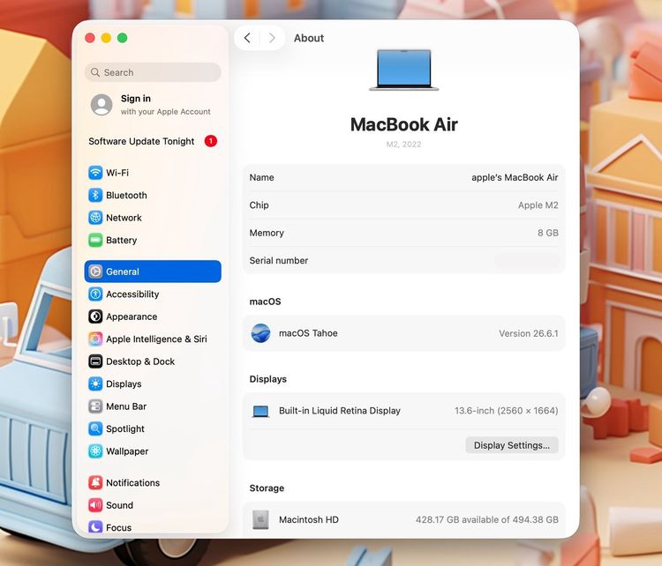The image size is (662, 566).
Task: Open Apple Intelligence & Siri icon
Action: [95, 339]
